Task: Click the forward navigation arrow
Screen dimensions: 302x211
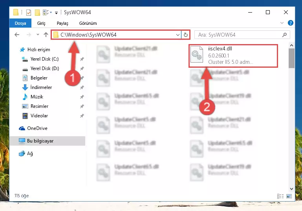Action: coord(29,35)
